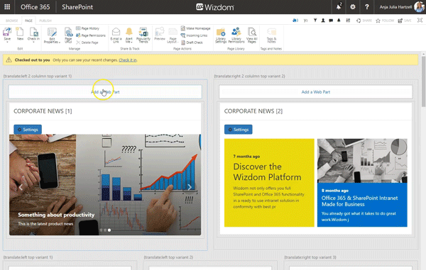Click the filter funnel icon

315,21
